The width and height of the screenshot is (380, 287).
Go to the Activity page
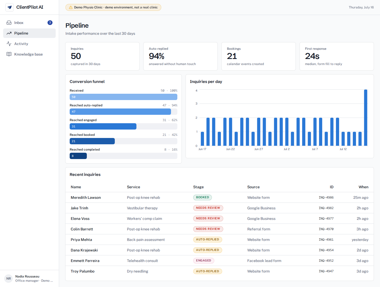[x=29, y=44]
